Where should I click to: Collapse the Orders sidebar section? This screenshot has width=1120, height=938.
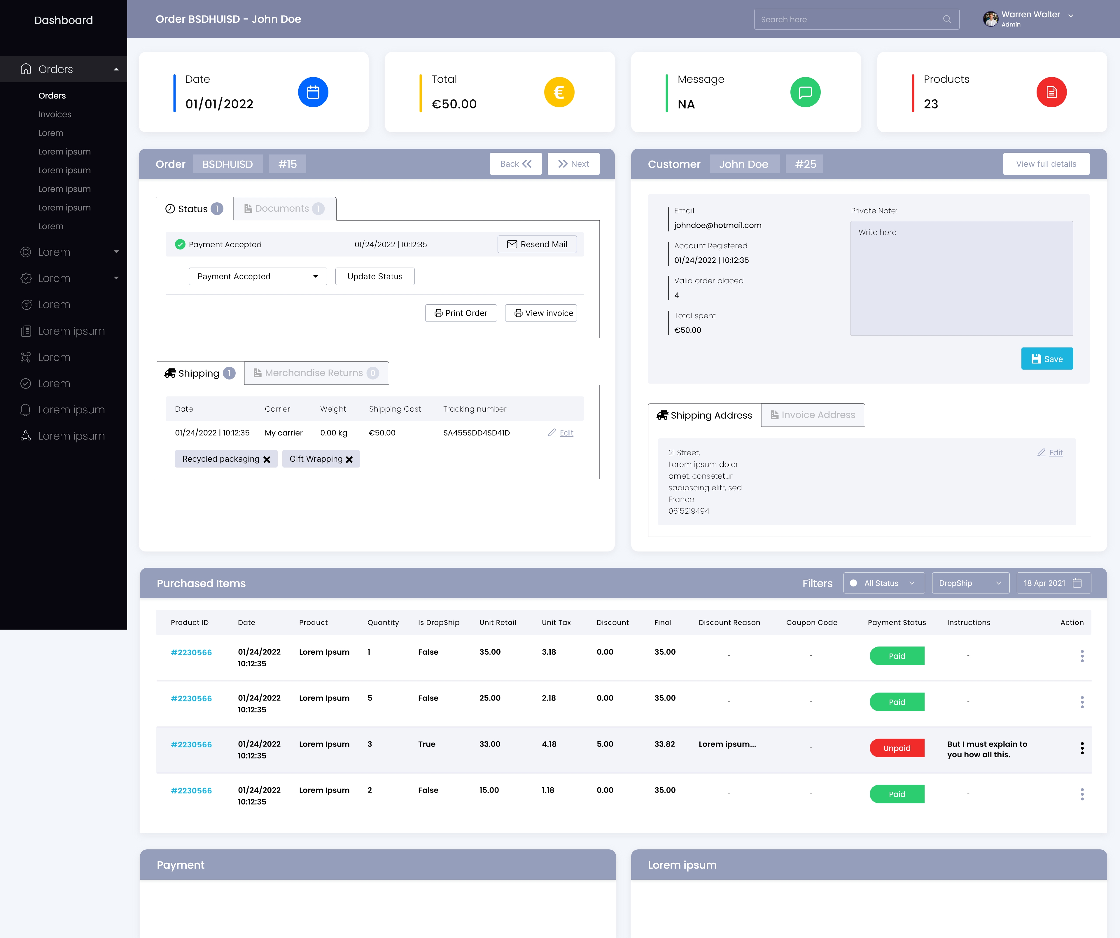[x=116, y=69]
